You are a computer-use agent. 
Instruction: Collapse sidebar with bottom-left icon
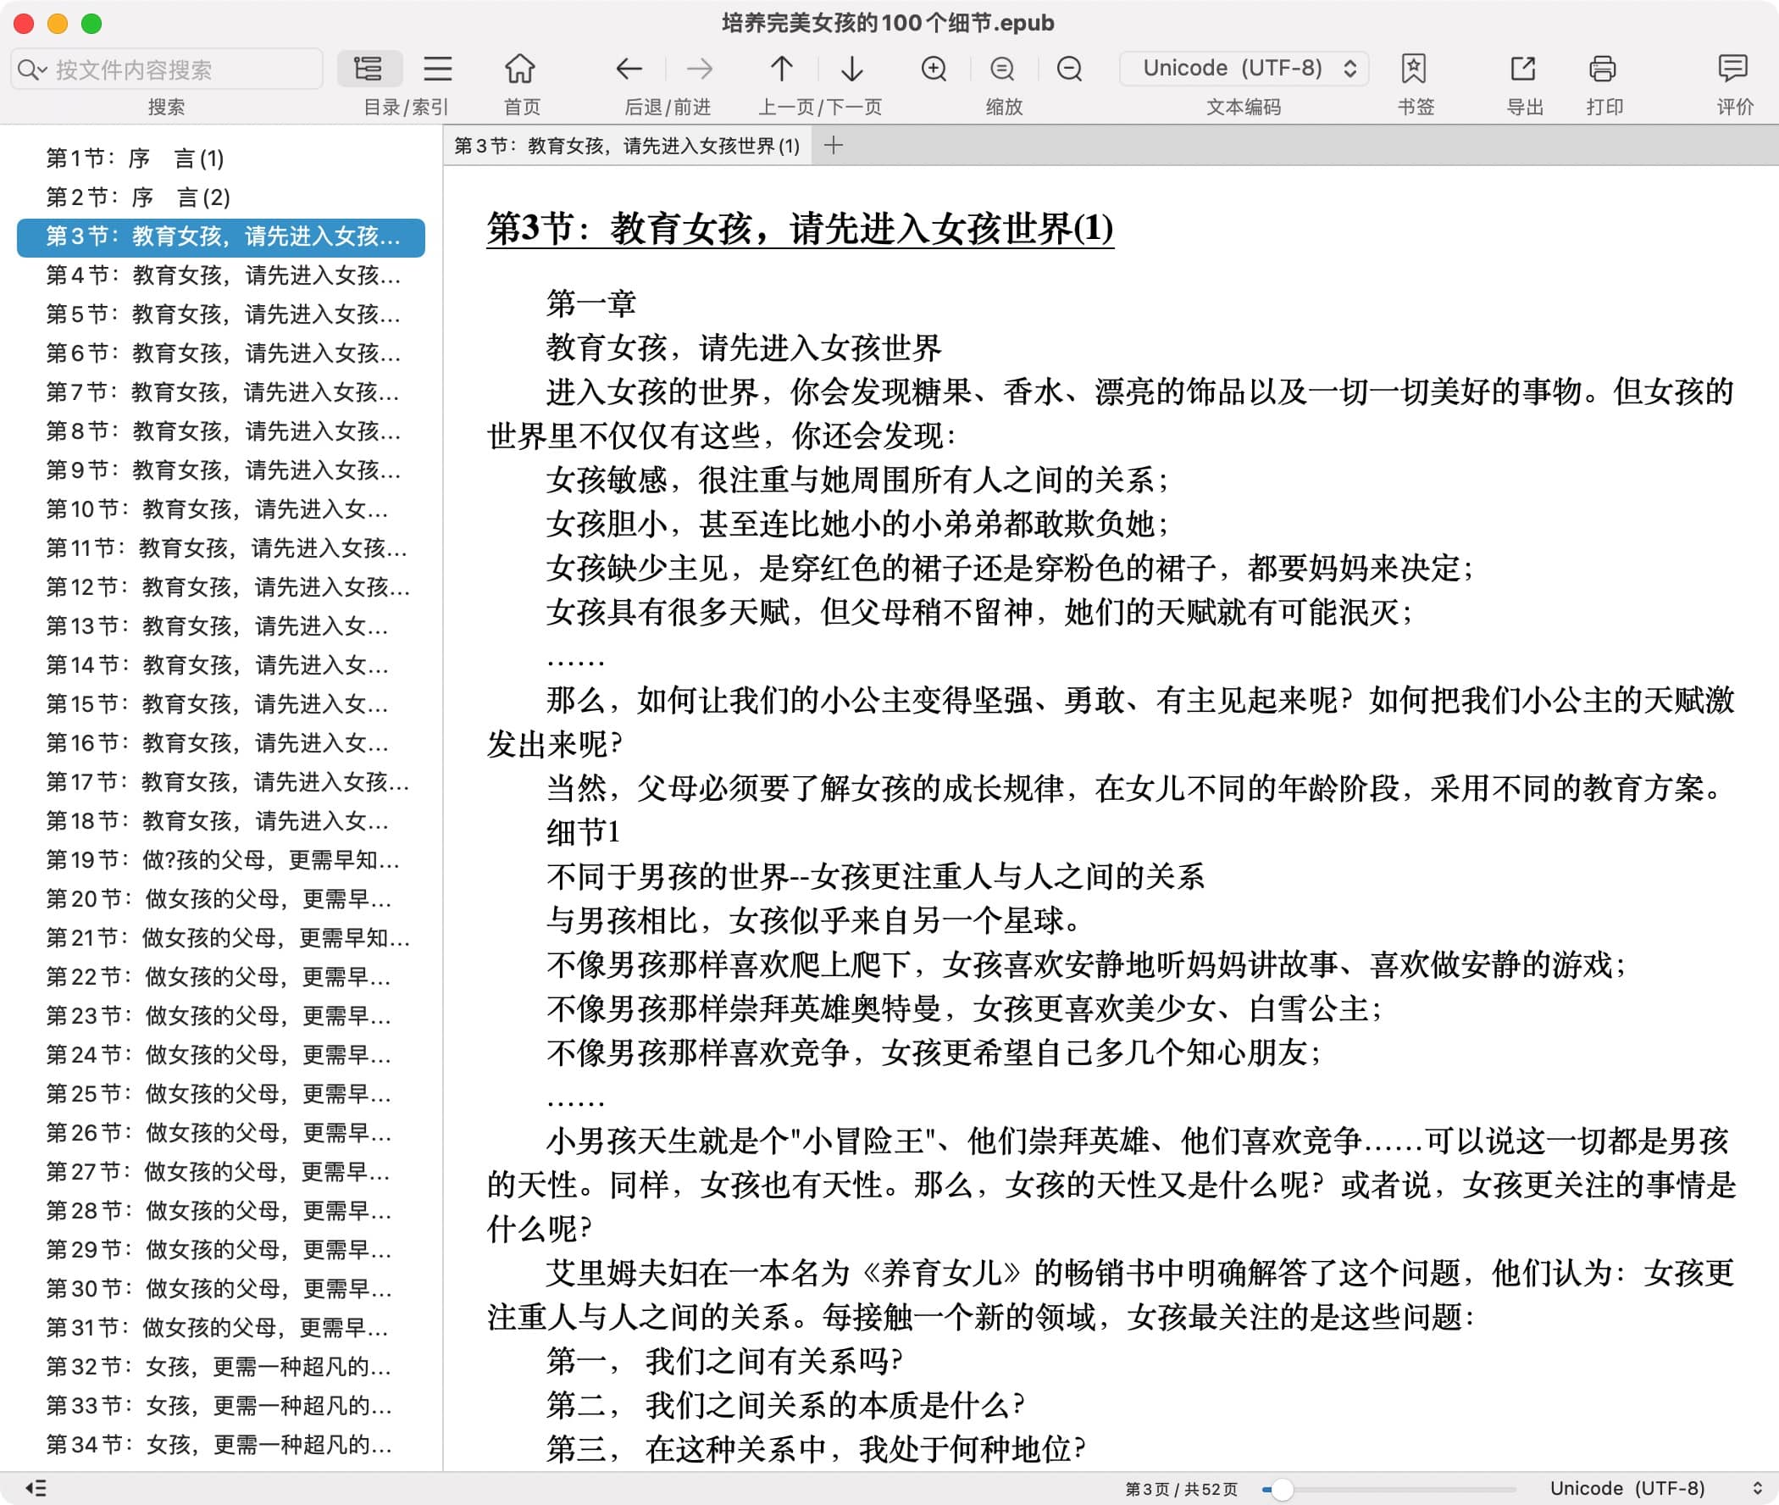point(36,1488)
